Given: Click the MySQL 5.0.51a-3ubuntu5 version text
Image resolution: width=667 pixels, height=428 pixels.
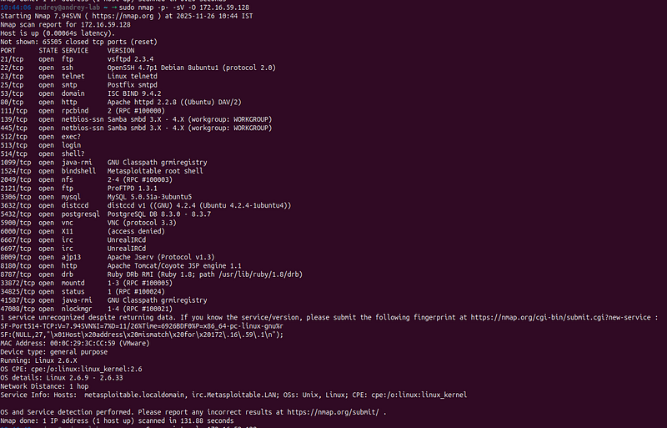Looking at the screenshot, I should [x=149, y=197].
